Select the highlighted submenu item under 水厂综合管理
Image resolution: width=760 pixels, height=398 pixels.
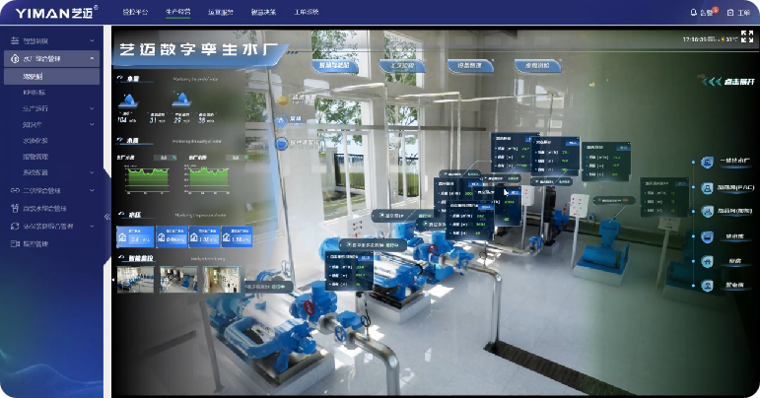(52, 77)
